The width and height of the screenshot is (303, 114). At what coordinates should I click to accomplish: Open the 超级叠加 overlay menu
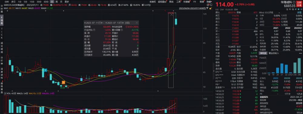(x=162, y=2)
